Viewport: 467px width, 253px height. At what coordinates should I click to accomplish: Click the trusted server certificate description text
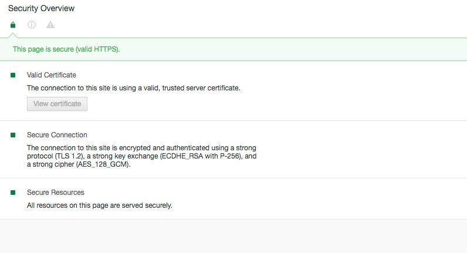[x=133, y=88]
